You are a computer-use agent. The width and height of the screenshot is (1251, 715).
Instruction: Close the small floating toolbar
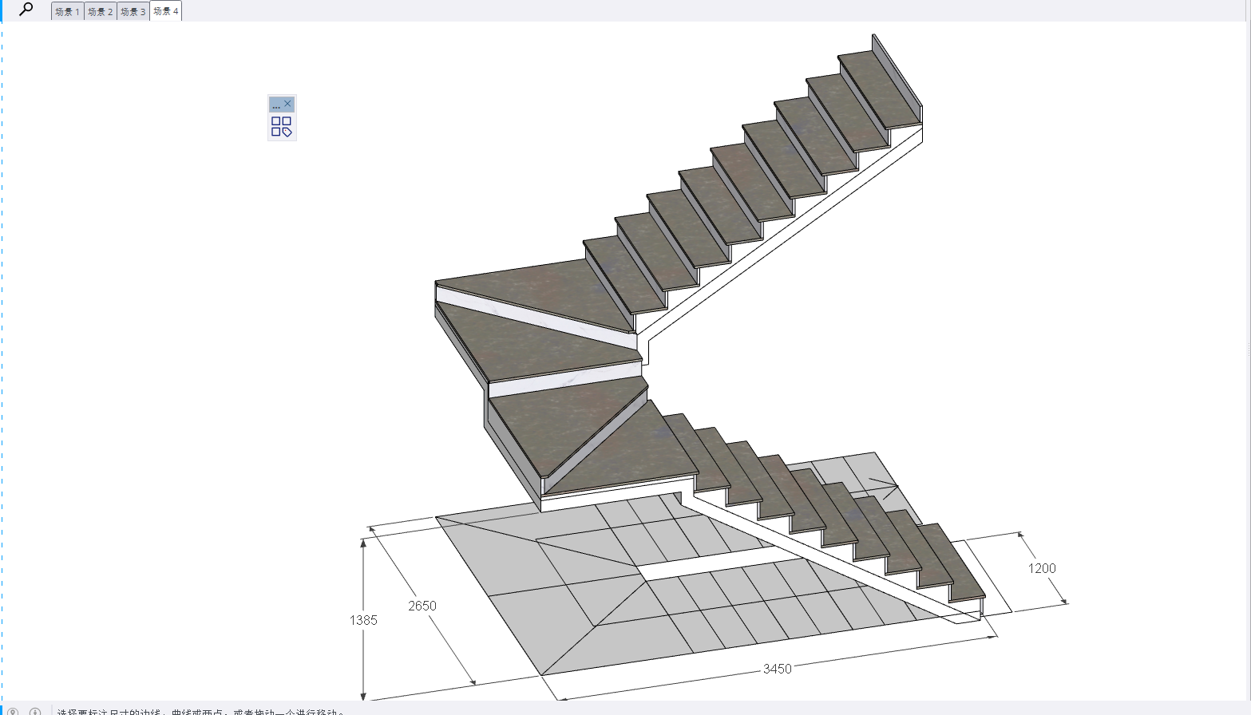(x=288, y=104)
